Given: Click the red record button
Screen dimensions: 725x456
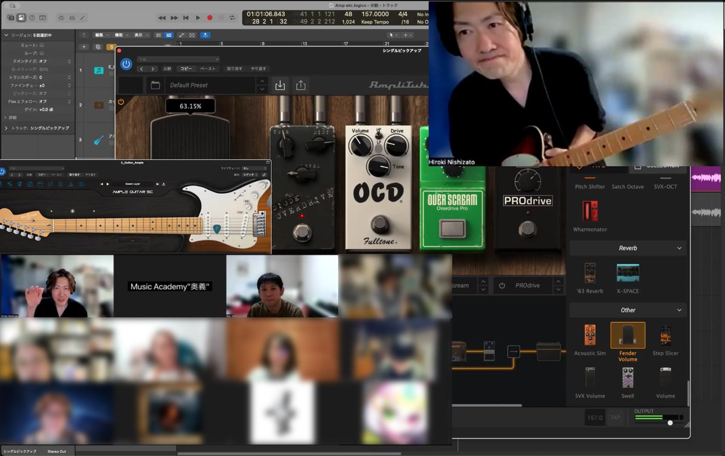Looking at the screenshot, I should pyautogui.click(x=210, y=18).
